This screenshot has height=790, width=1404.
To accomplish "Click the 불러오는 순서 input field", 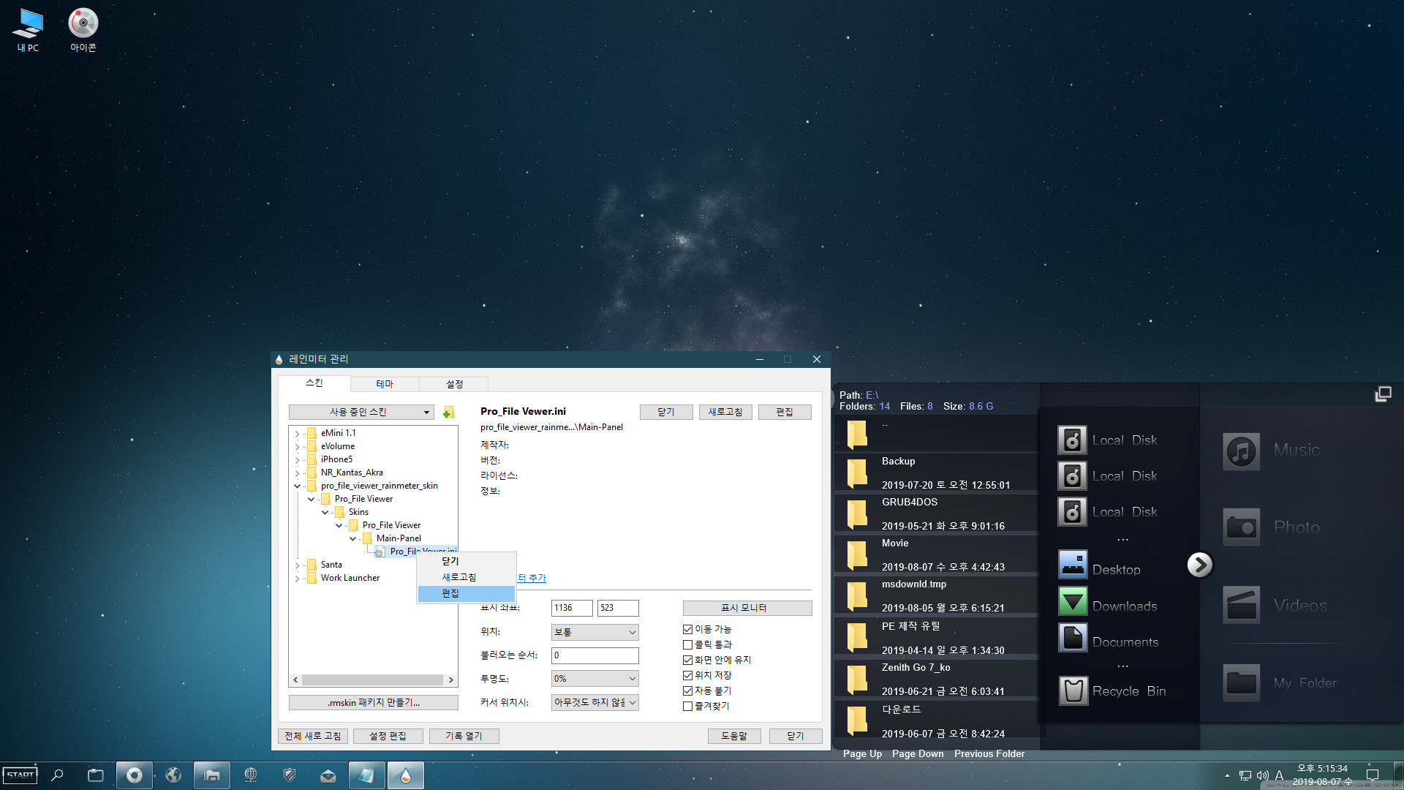I will 595,655.
